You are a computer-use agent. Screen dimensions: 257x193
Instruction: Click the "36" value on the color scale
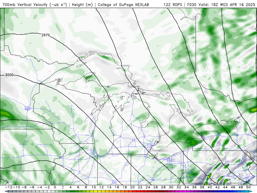(x=194, y=187)
